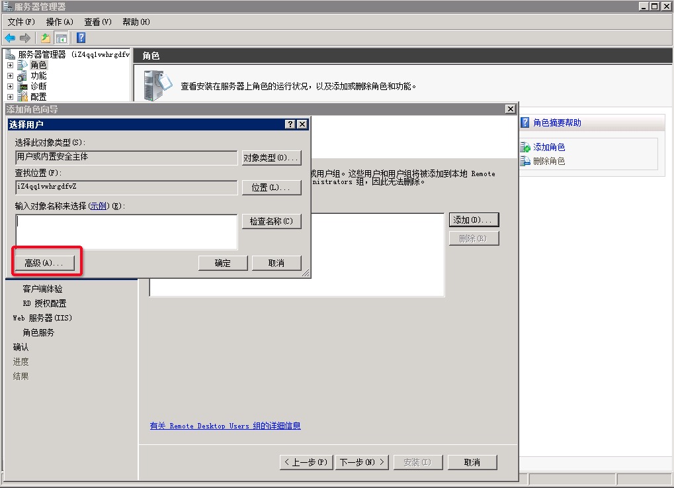Image resolution: width=674 pixels, height=488 pixels.
Task: Click the Back arrow toolbar icon
Action: click(10, 38)
